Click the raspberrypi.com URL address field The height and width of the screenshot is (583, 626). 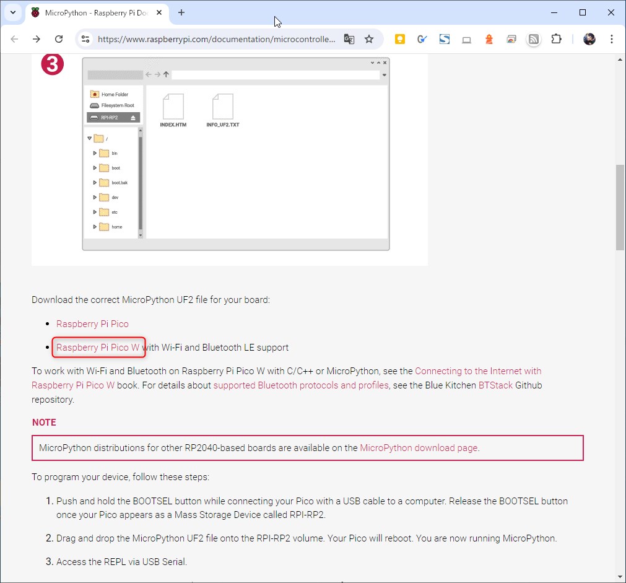coord(216,39)
